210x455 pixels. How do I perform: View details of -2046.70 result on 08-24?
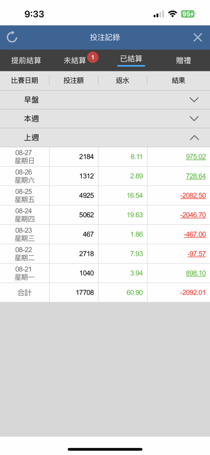point(193,215)
